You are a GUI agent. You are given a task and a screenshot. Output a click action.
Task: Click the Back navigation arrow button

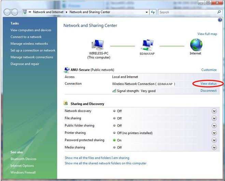point(7,12)
